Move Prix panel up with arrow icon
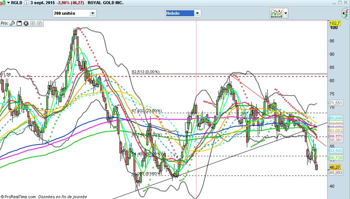 point(39,23)
